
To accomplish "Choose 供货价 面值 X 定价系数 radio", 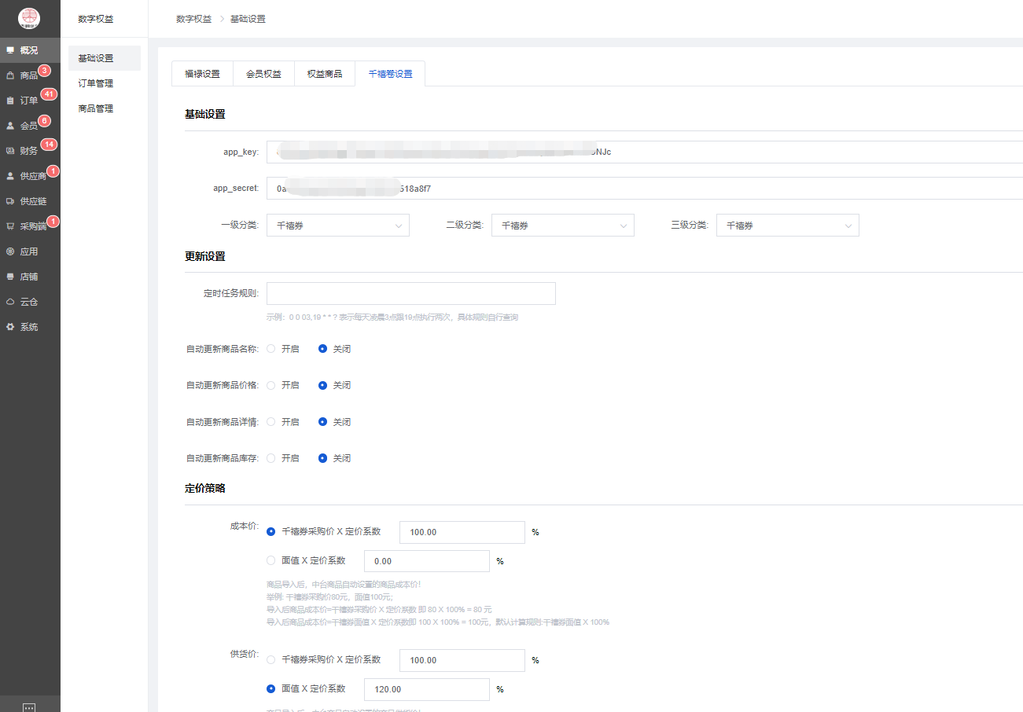I will pyautogui.click(x=271, y=688).
